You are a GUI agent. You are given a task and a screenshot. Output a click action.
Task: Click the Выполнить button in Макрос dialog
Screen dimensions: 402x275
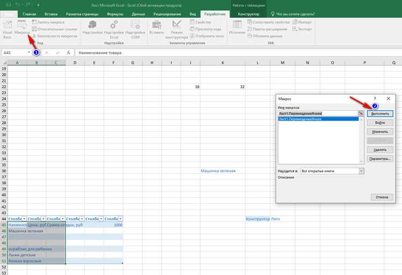380,114
